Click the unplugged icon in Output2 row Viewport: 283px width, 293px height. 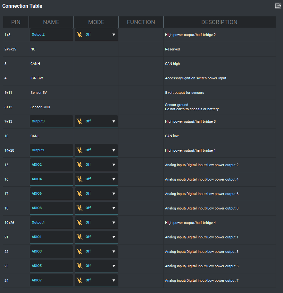(x=79, y=35)
